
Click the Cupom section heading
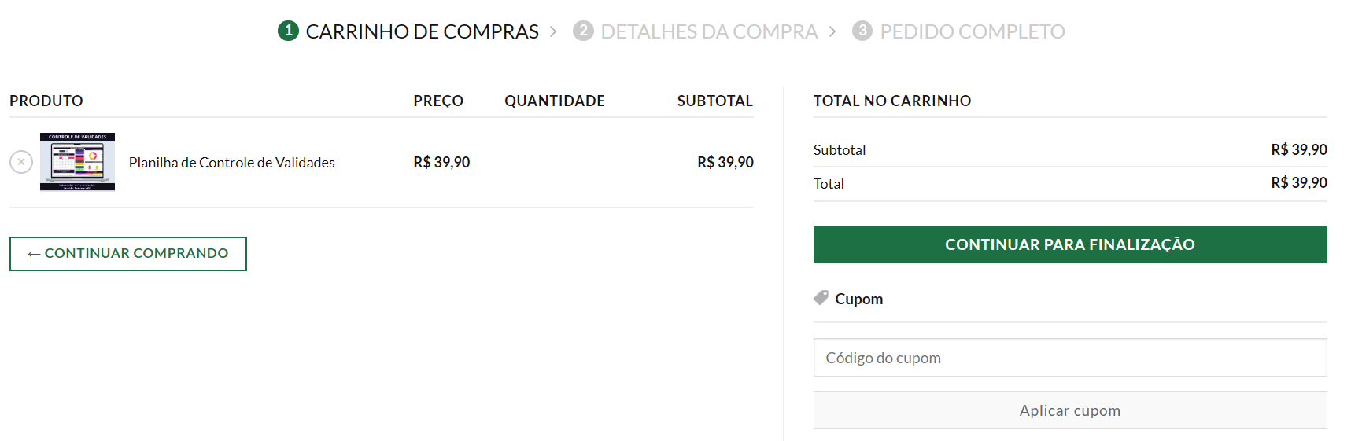point(858,299)
